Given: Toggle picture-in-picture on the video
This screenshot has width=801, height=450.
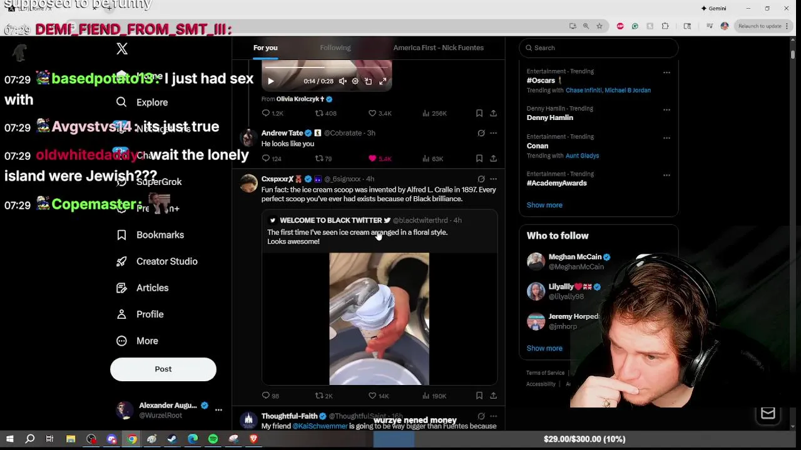Looking at the screenshot, I should pos(368,81).
